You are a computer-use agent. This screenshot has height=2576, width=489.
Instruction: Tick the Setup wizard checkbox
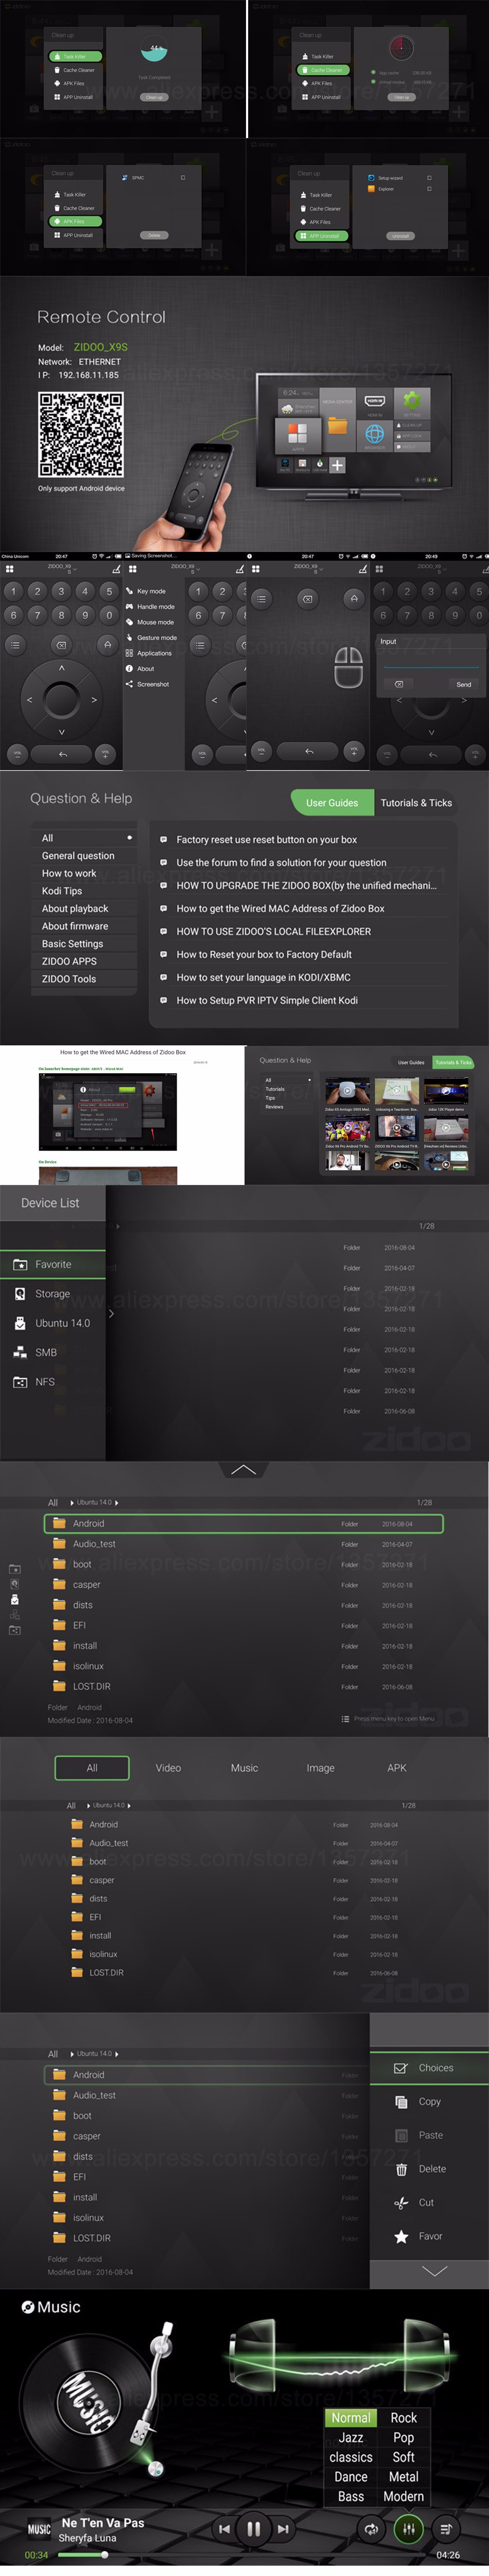coord(429,178)
